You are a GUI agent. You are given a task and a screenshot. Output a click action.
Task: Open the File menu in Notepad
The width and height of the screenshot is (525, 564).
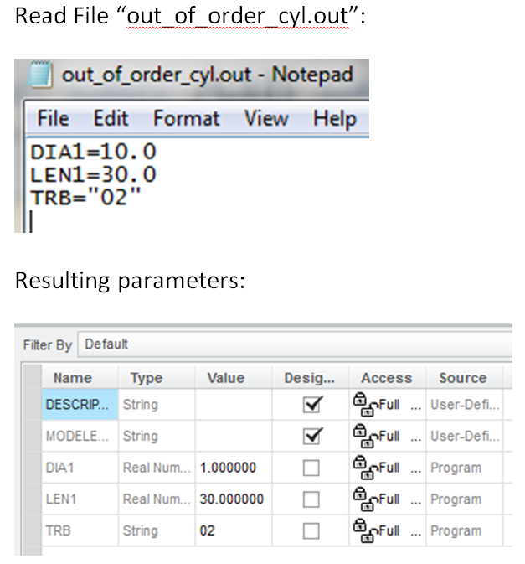[x=54, y=118]
